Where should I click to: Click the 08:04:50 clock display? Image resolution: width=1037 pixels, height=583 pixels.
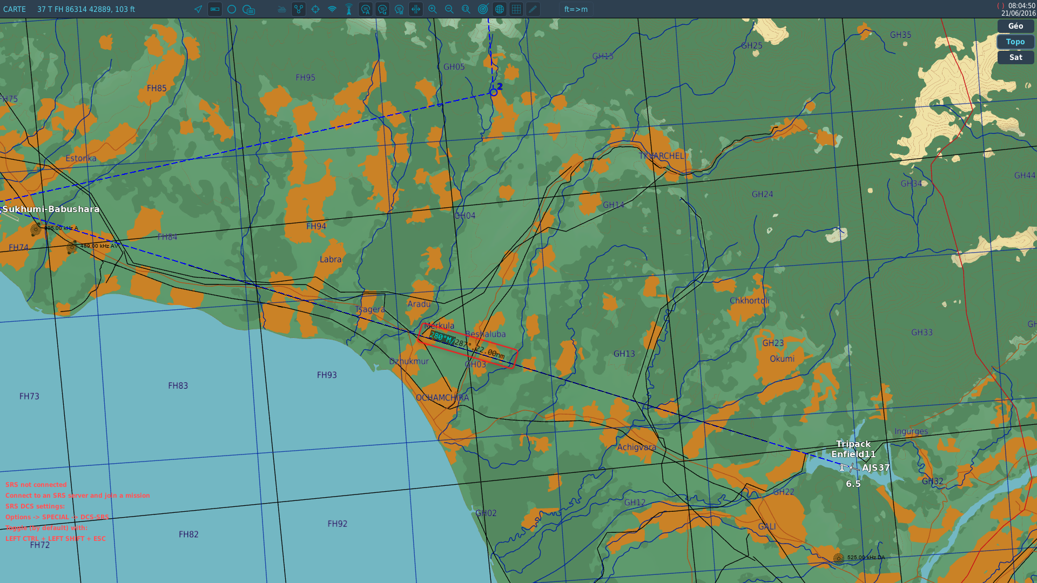pyautogui.click(x=1022, y=5)
